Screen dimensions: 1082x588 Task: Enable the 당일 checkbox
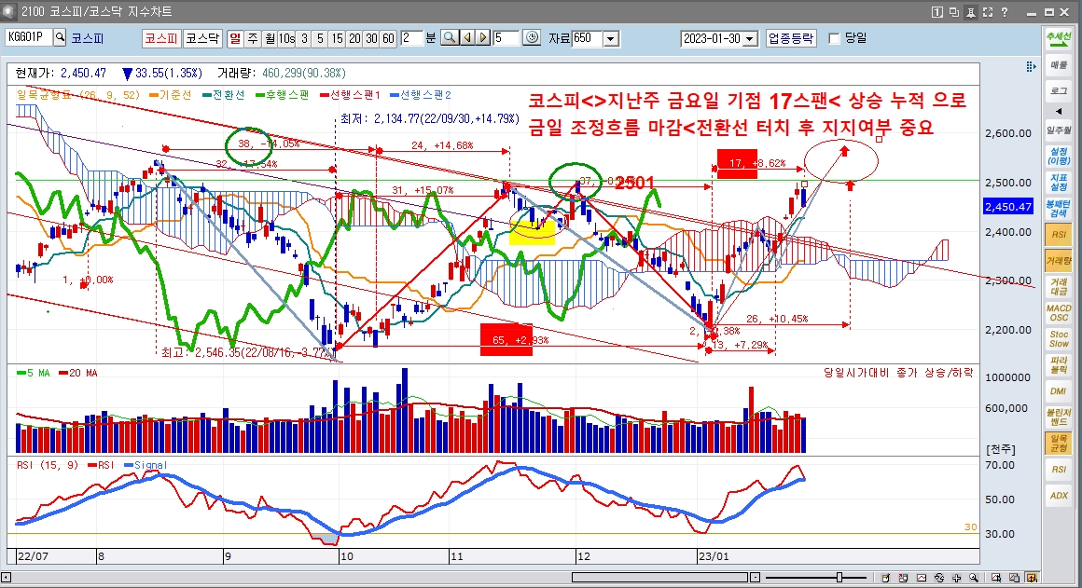point(835,38)
